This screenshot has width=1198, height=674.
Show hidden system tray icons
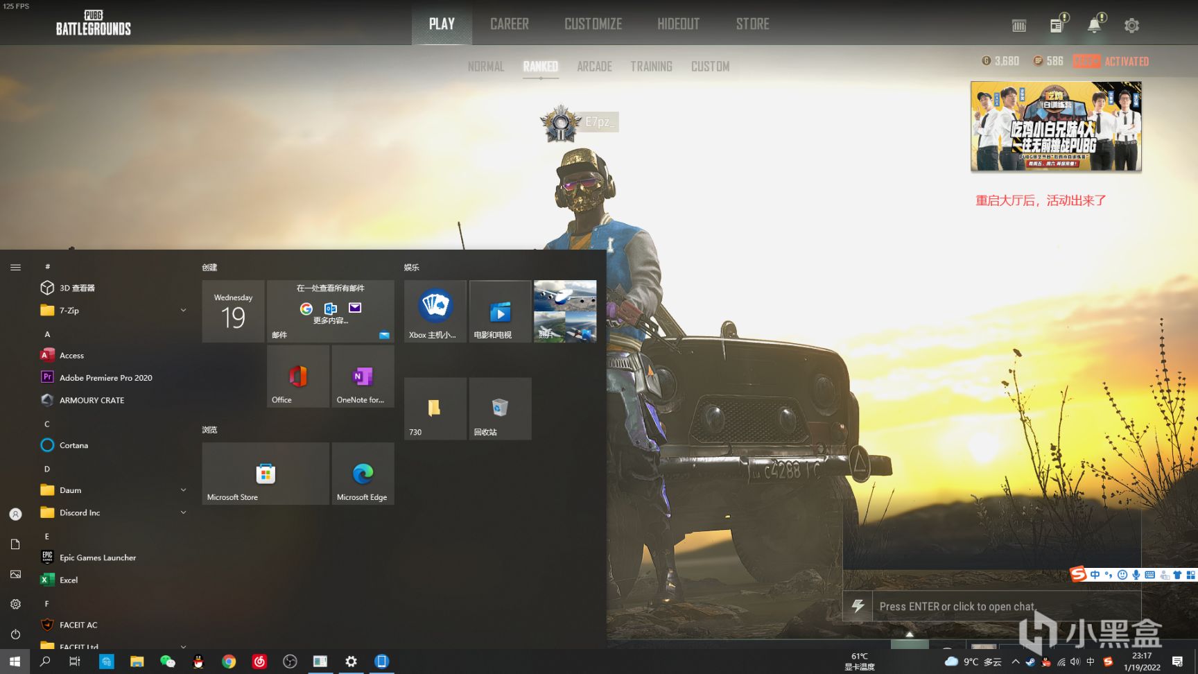pyautogui.click(x=1016, y=662)
